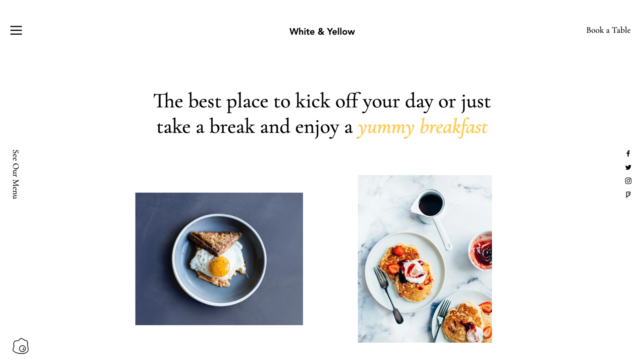Click the 'Book a Table' button

click(608, 30)
